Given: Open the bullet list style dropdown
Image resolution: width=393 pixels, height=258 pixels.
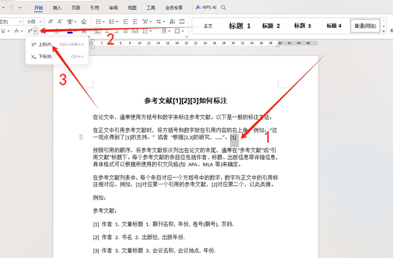Looking at the screenshot, I should (104, 22).
